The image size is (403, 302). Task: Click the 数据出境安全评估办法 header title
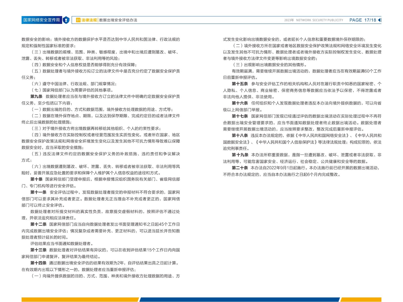(x=118, y=20)
